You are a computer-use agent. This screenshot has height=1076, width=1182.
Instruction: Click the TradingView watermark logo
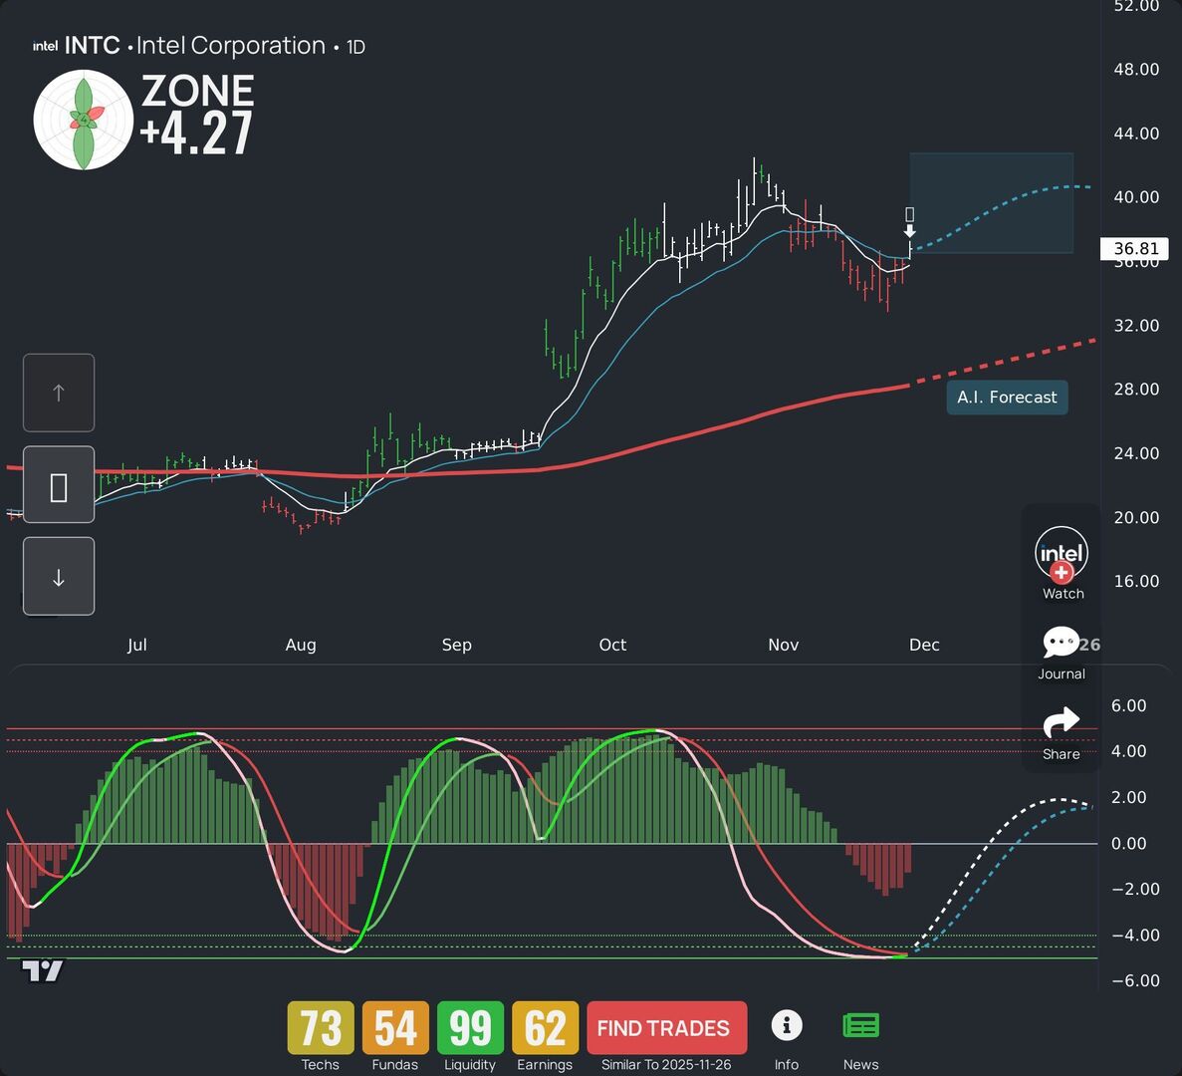[x=44, y=970]
